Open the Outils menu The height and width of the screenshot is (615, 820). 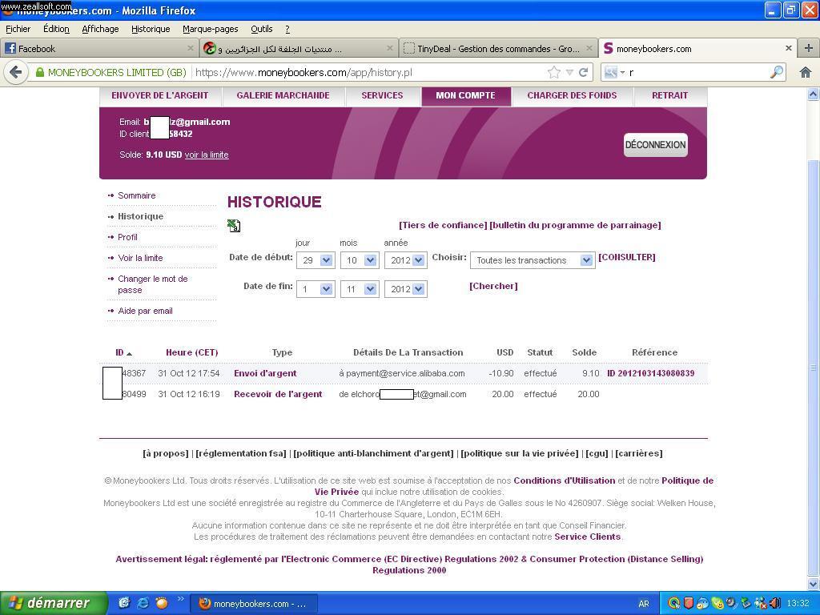[262, 29]
